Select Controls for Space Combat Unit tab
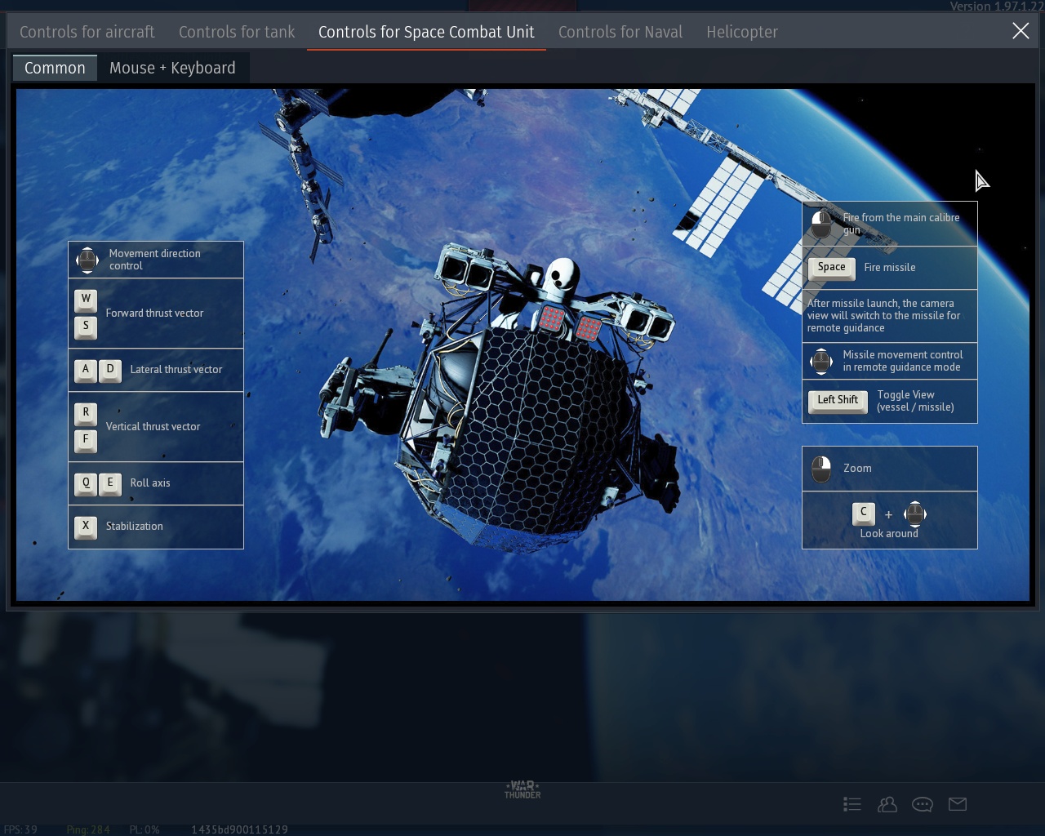This screenshot has height=836, width=1045. [x=426, y=32]
